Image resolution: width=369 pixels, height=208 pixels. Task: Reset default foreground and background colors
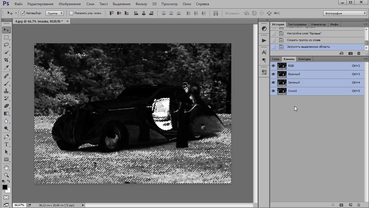point(3,181)
